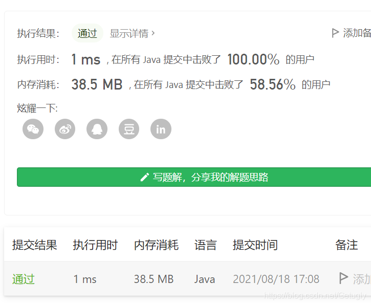The width and height of the screenshot is (371, 305).
Task: Click the 提交时间 column header
Action: coord(255,245)
